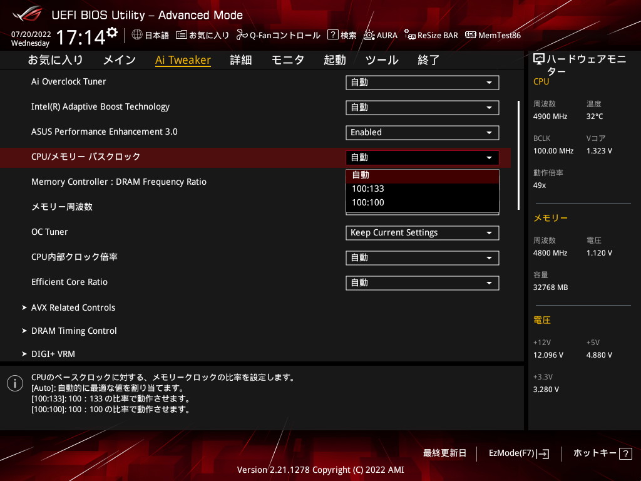Click the settings list vertical scrollbar

click(x=518, y=155)
